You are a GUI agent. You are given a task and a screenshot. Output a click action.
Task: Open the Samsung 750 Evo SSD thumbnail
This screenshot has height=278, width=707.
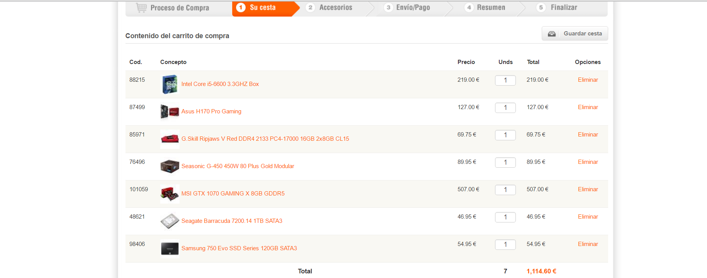(x=170, y=249)
